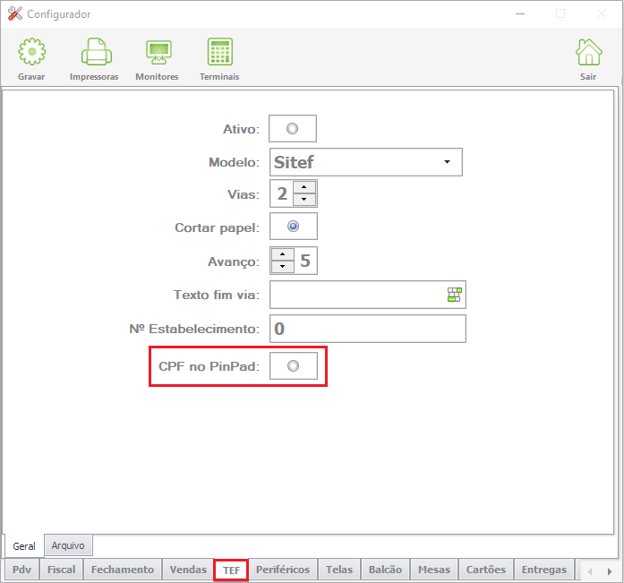
Task: Click the Gravar gear icon
Action: pos(32,52)
